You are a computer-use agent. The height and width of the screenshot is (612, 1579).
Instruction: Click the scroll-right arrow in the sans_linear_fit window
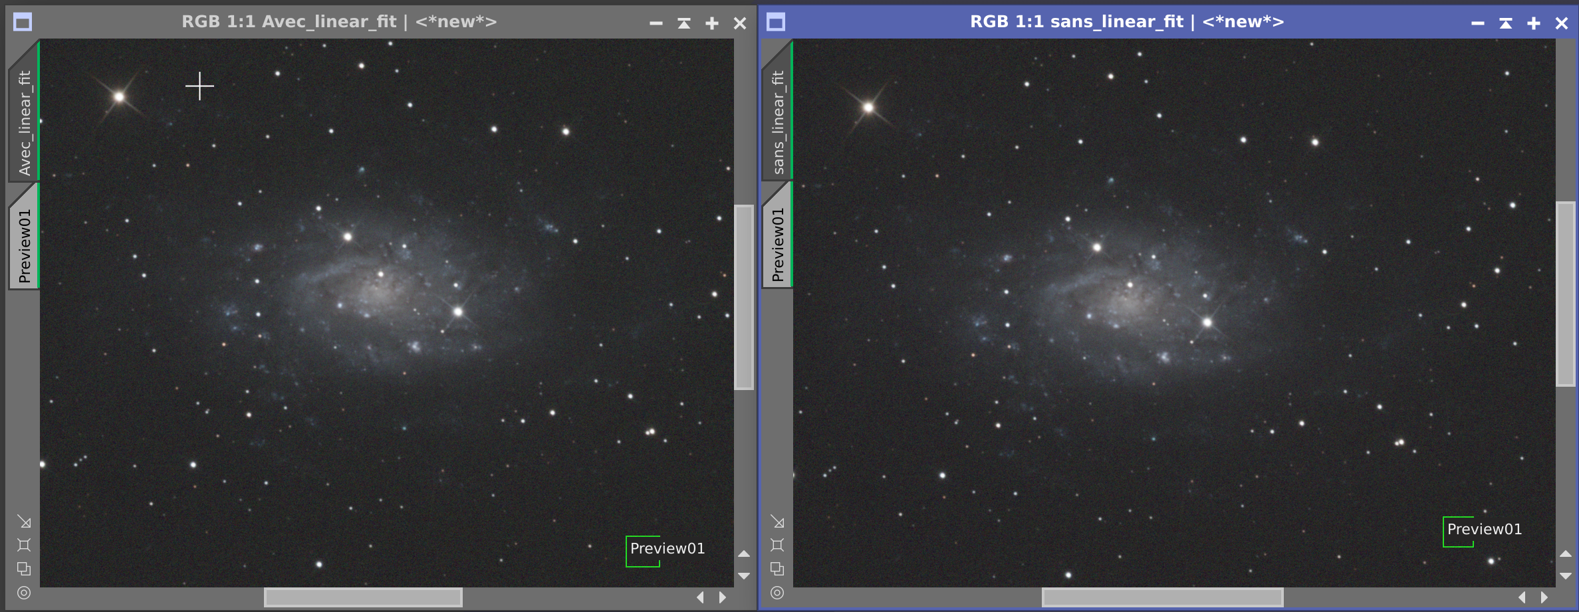click(1544, 597)
